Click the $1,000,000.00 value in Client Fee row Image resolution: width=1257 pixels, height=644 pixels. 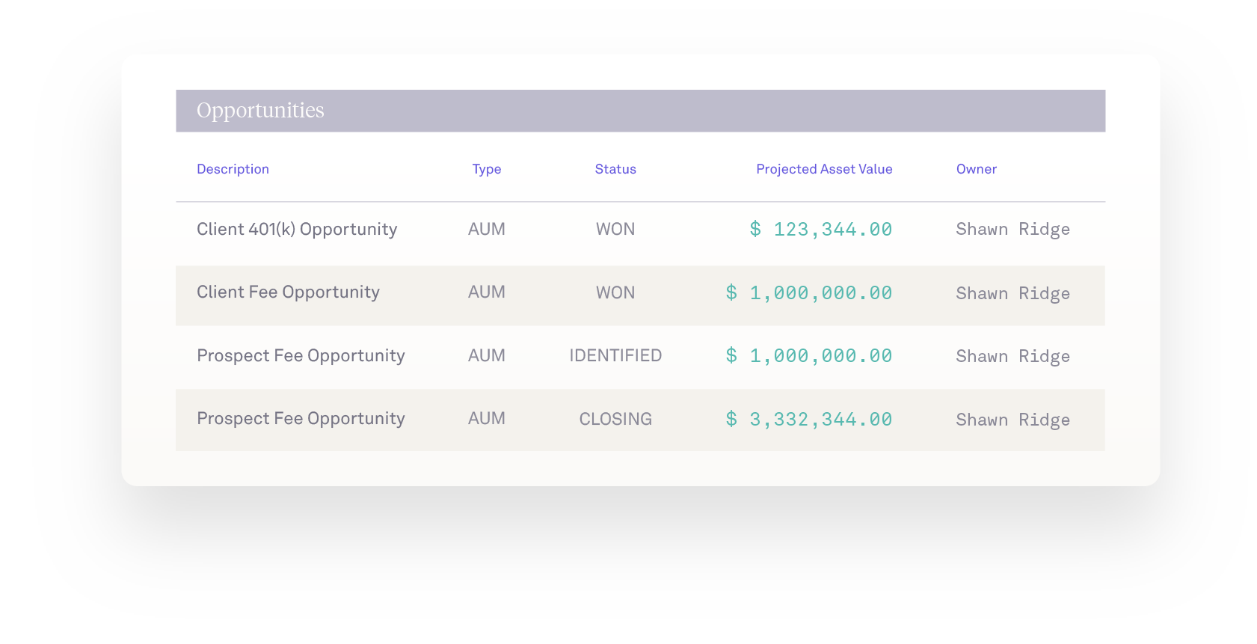(x=808, y=292)
